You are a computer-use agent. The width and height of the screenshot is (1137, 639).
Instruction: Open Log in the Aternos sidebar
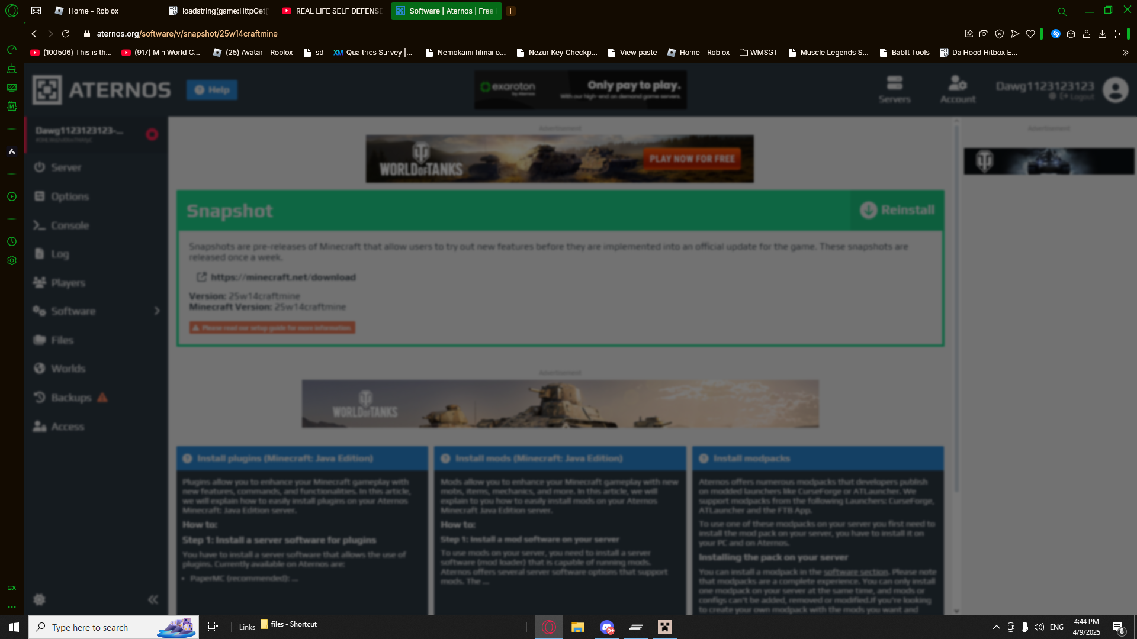point(96,254)
